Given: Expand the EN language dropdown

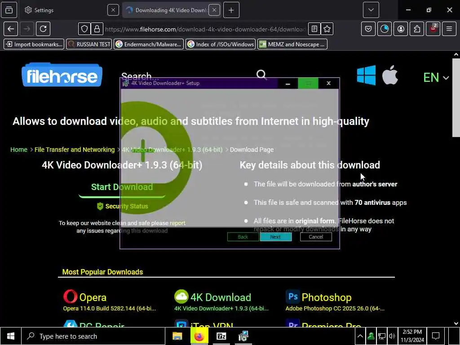Looking at the screenshot, I should tap(436, 78).
